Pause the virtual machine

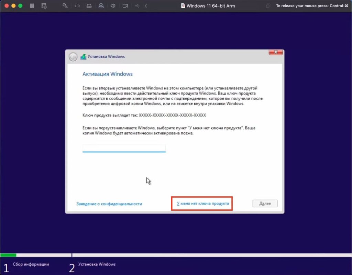pos(32,6)
